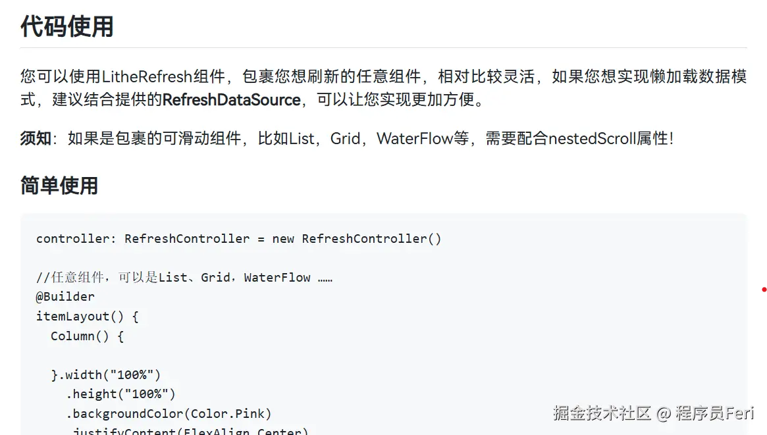Click the .height("100%") code line
This screenshot has height=435, width=767.
point(120,394)
